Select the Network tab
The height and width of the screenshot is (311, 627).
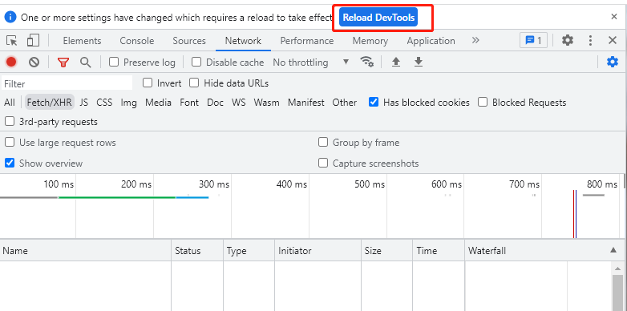pyautogui.click(x=243, y=41)
